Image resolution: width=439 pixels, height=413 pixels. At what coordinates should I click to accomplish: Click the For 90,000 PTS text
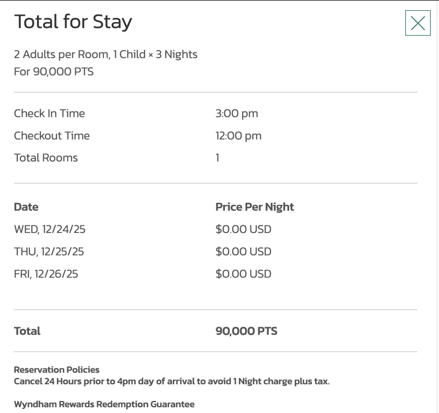(54, 71)
